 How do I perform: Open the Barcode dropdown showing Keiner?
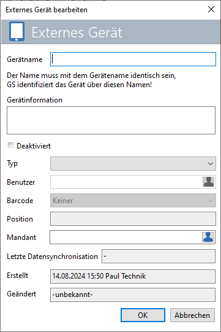(133, 200)
